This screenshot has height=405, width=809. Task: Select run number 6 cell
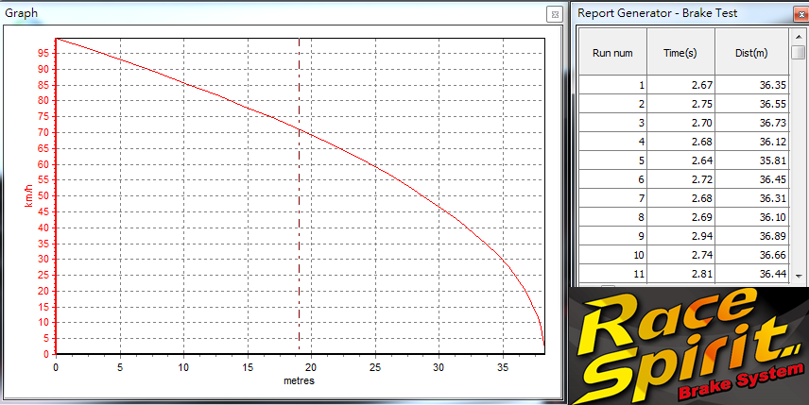[612, 179]
